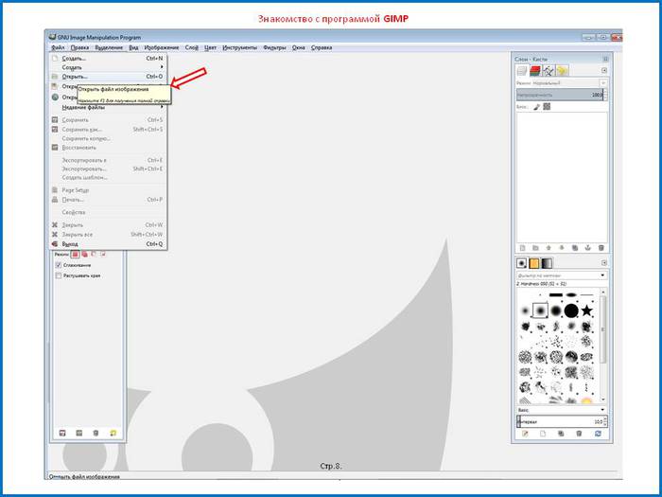This screenshot has width=662, height=497.
Task: Open the Фильтры menu
Action: [x=274, y=47]
